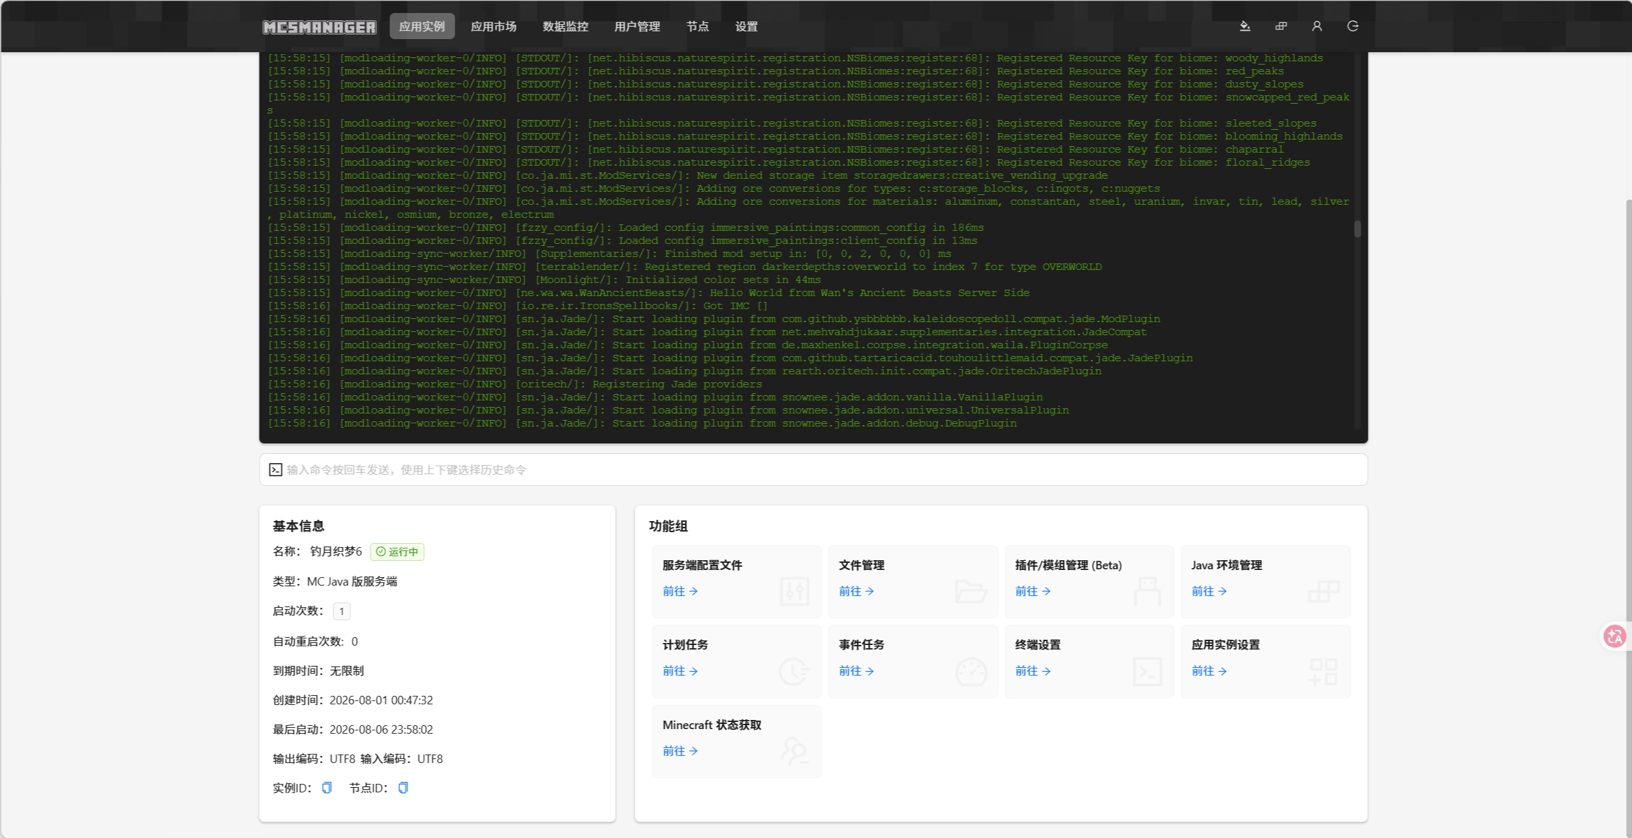This screenshot has height=838, width=1632.
Task: Click the 运行中 status tag
Action: [x=397, y=552]
